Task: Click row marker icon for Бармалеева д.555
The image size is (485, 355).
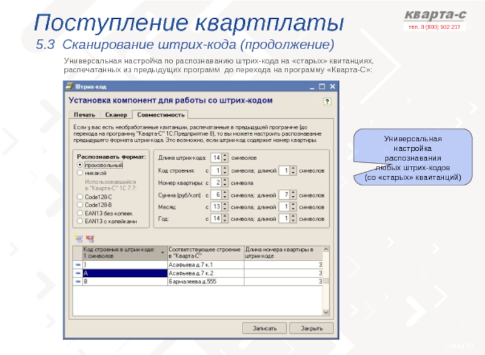Action: 78,282
